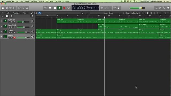Click the vertical auto zoom button

tap(147, 13)
